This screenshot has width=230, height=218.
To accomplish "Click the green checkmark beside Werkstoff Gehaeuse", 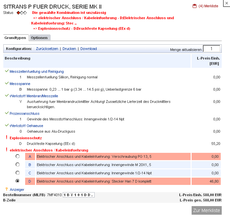I will coord(7,125).
